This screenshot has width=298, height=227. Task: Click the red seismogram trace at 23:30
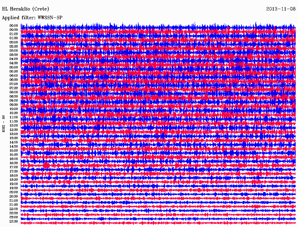(158, 223)
